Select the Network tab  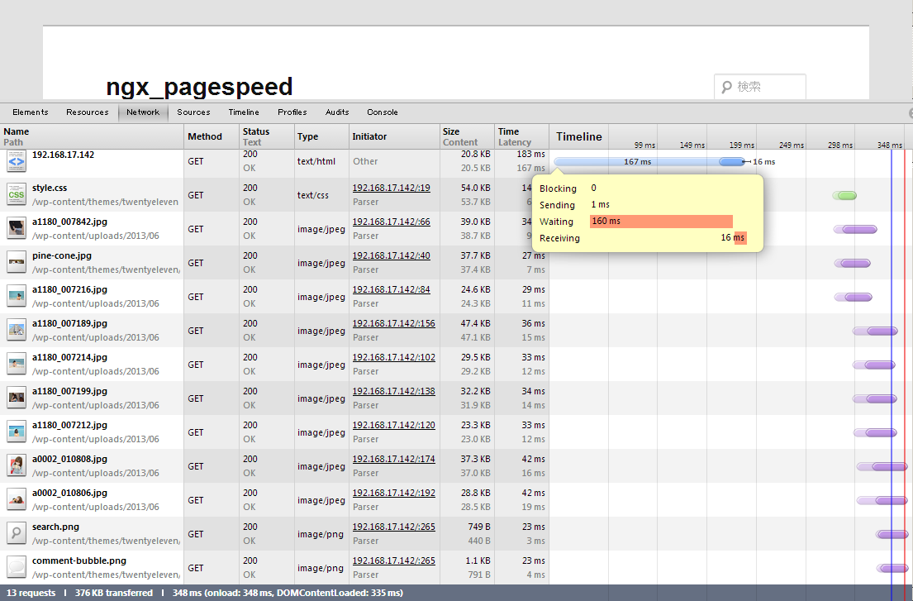[x=143, y=112]
